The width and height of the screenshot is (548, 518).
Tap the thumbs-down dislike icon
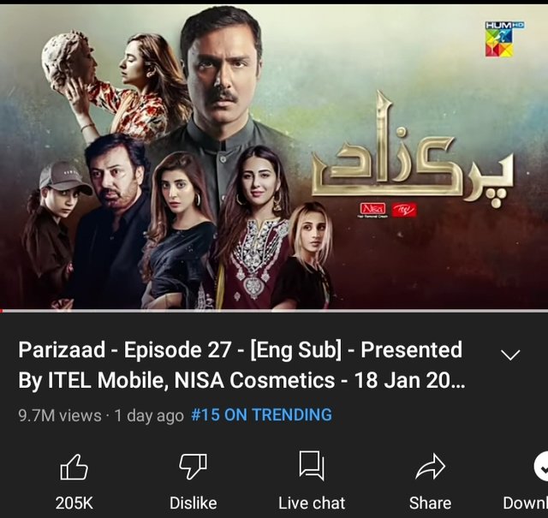(193, 467)
